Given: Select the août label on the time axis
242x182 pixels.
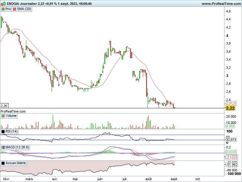Looking at the screenshot, I should [x=149, y=179].
